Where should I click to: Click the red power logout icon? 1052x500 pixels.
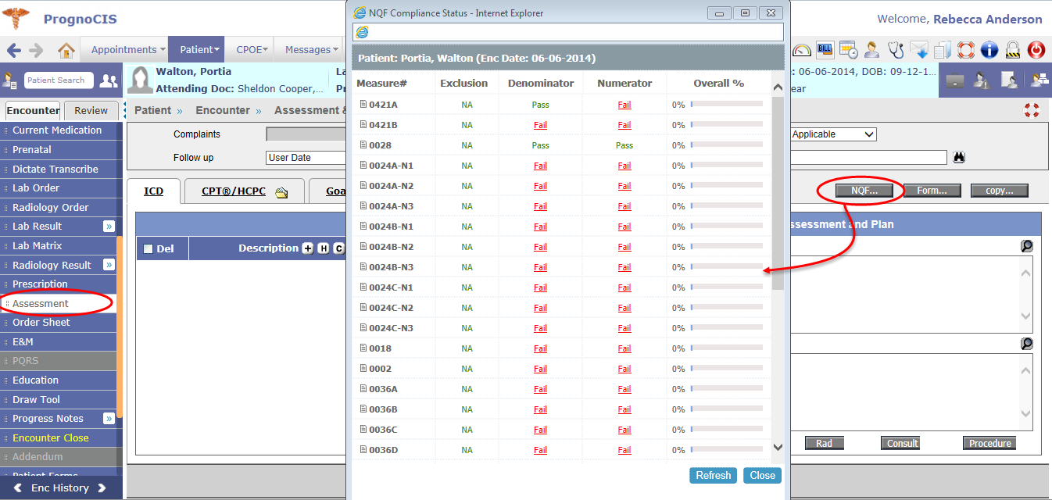[x=1036, y=50]
